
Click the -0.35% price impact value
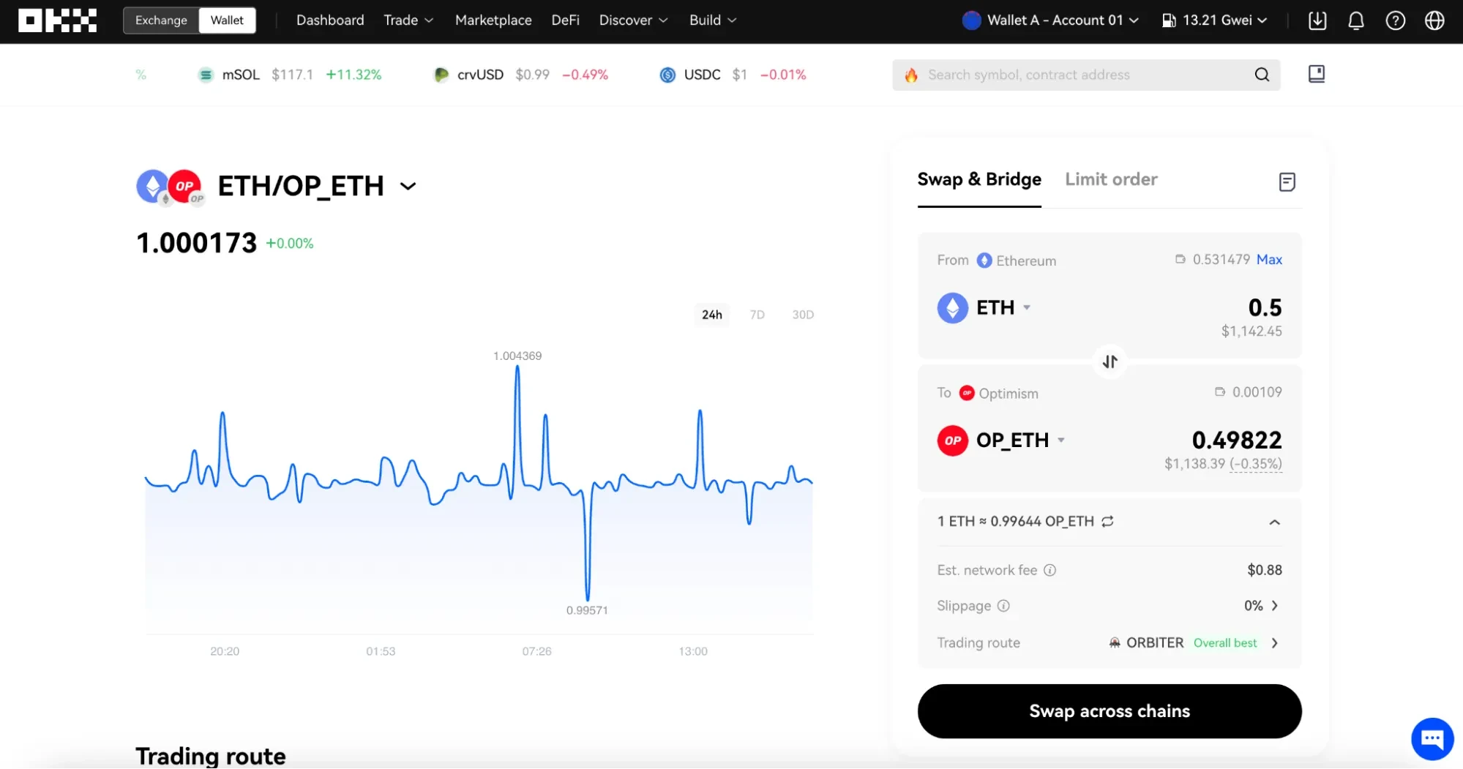(1256, 464)
